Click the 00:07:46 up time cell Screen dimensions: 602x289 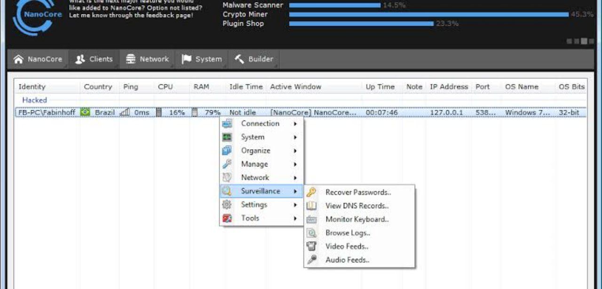point(381,113)
